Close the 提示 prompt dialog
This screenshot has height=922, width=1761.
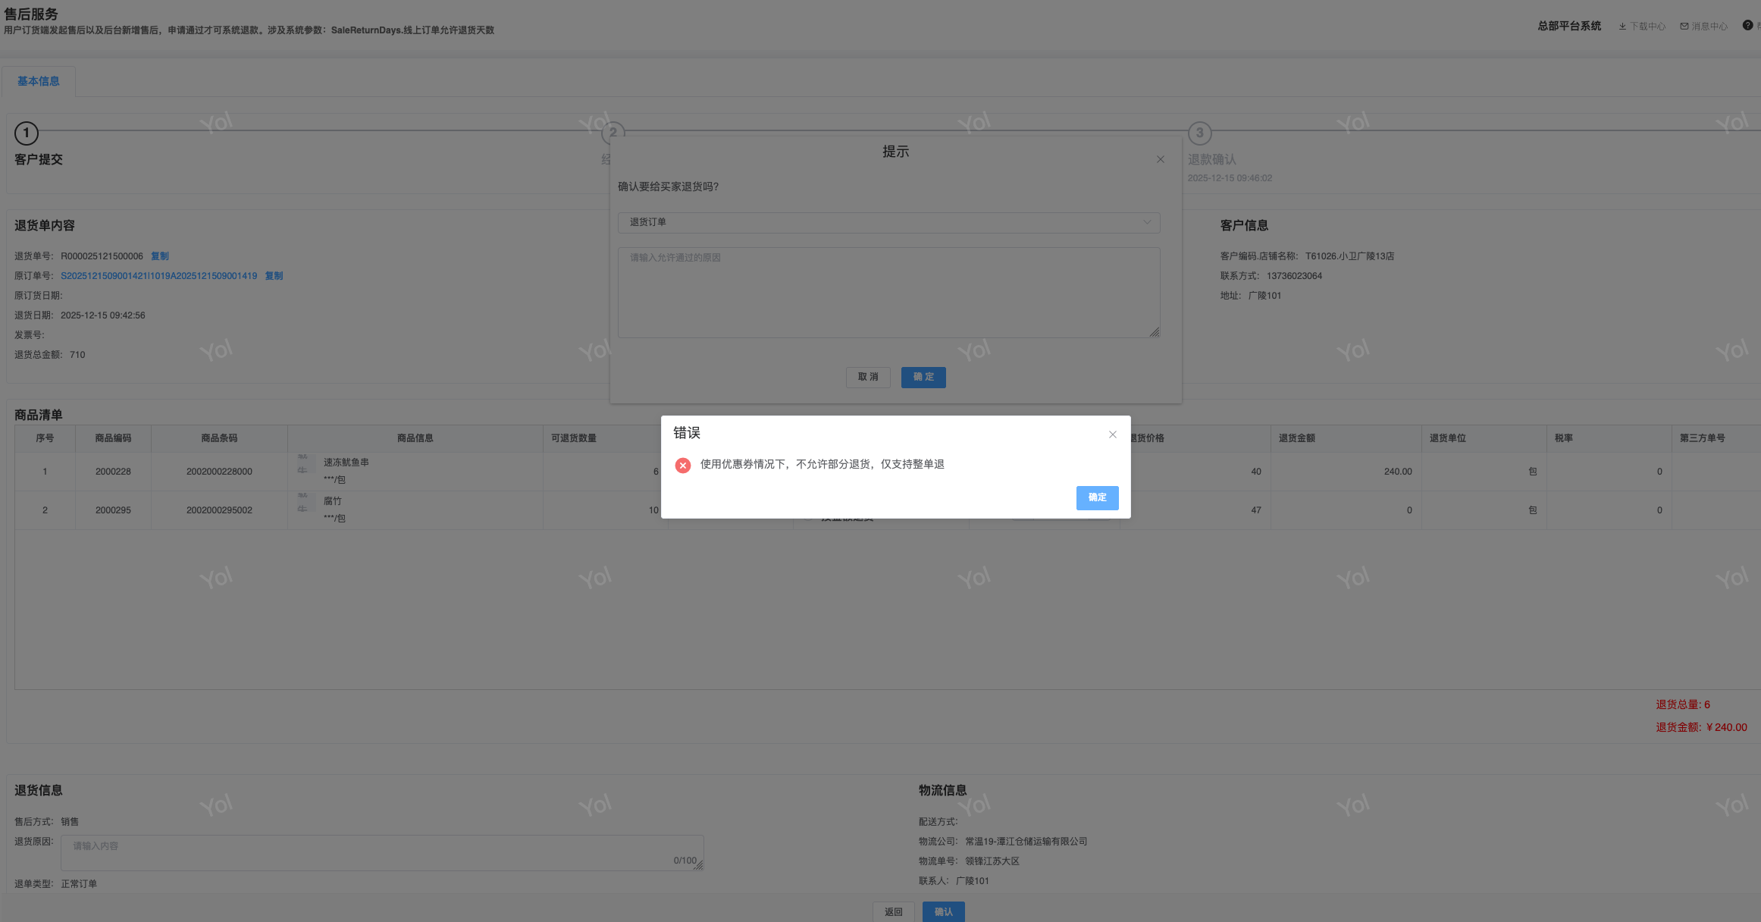pos(1160,159)
